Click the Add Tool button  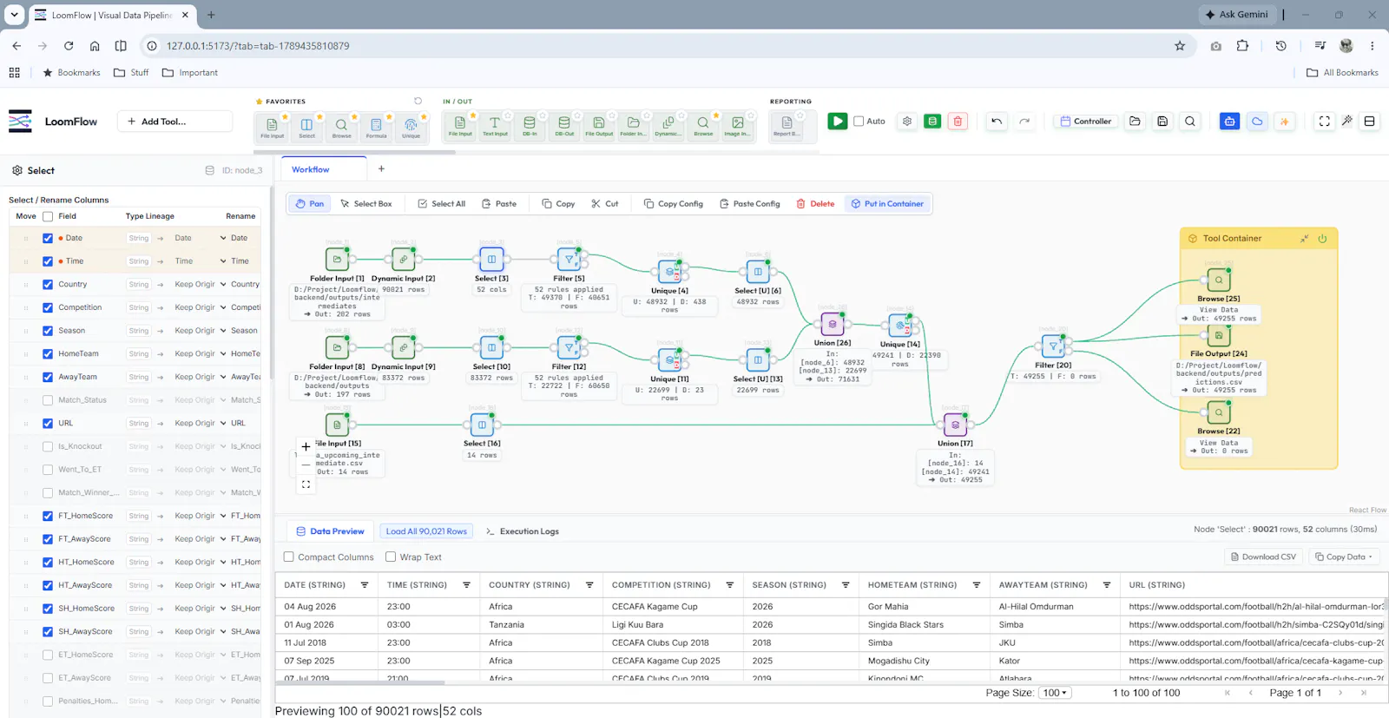(174, 122)
